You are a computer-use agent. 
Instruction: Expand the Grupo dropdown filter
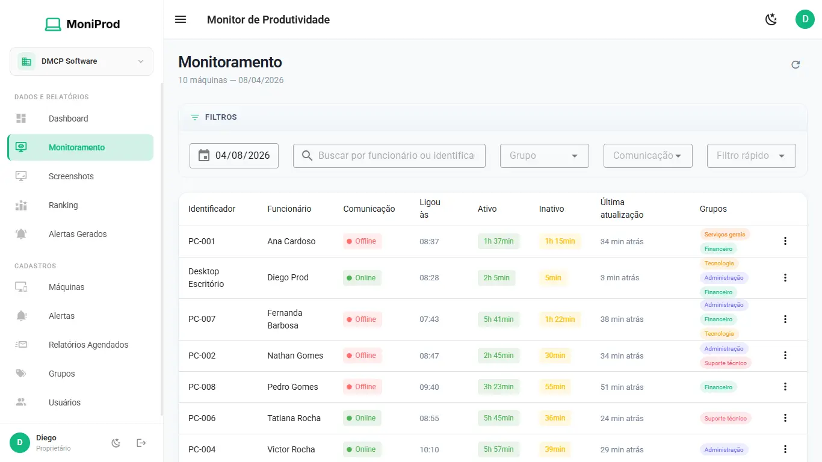544,155
